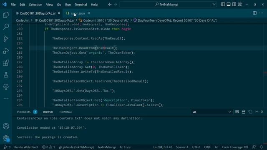Change indentation via Spaces: 4

click(x=182, y=147)
